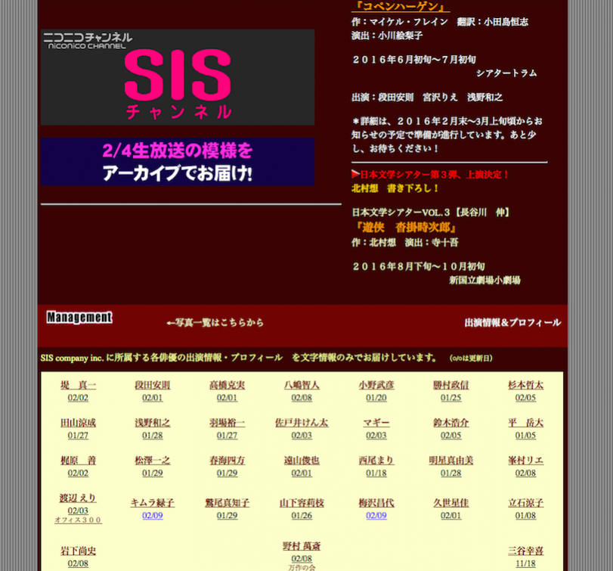Open the SIS チャンネル niconico banner
Image resolution: width=613 pixels, height=571 pixels.
(x=178, y=77)
